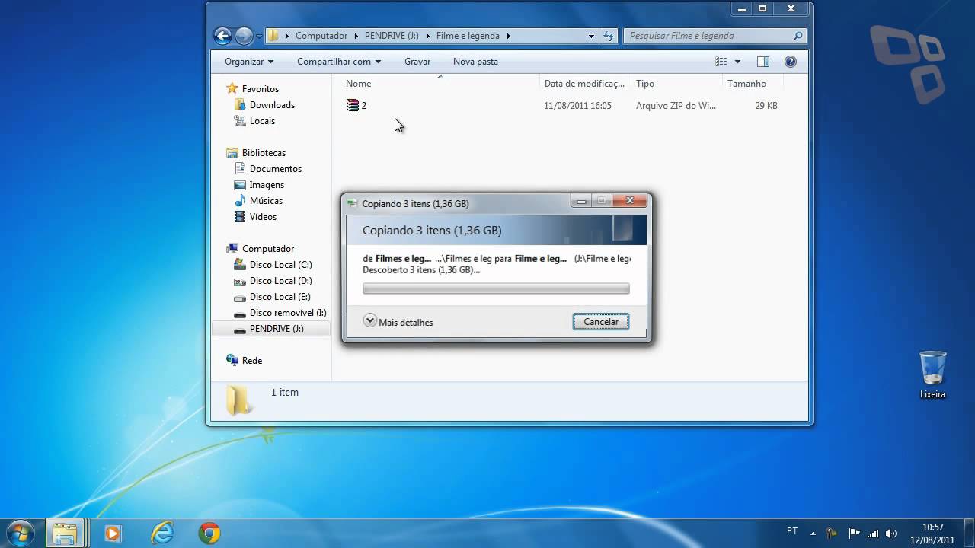Open Disco Local (C:)
Screen dimensions: 975x548
(x=280, y=265)
